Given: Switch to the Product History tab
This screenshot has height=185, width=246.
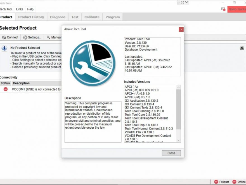Looking at the screenshot, I should point(31,17).
